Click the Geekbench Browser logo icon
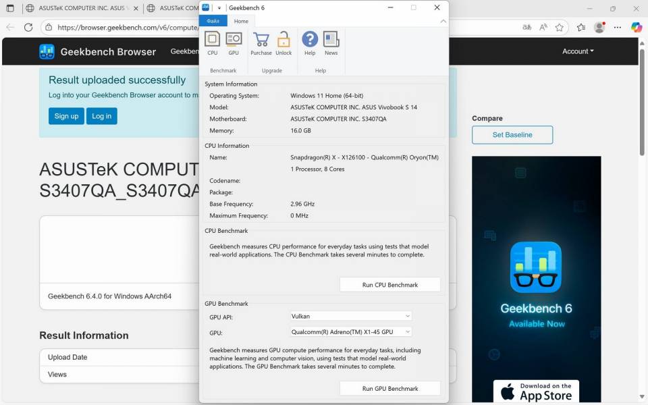The image size is (648, 405). click(x=47, y=51)
